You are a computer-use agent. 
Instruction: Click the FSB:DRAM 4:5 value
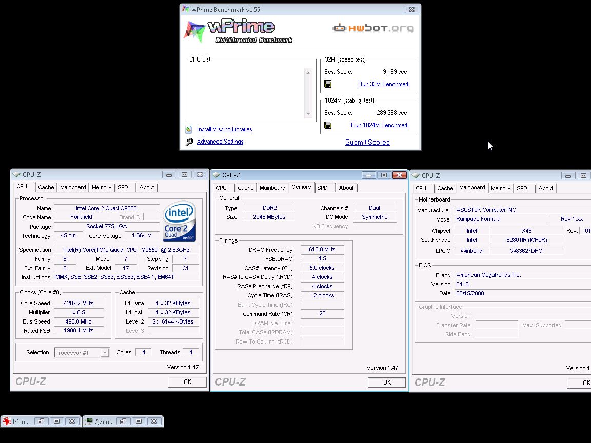[322, 259]
